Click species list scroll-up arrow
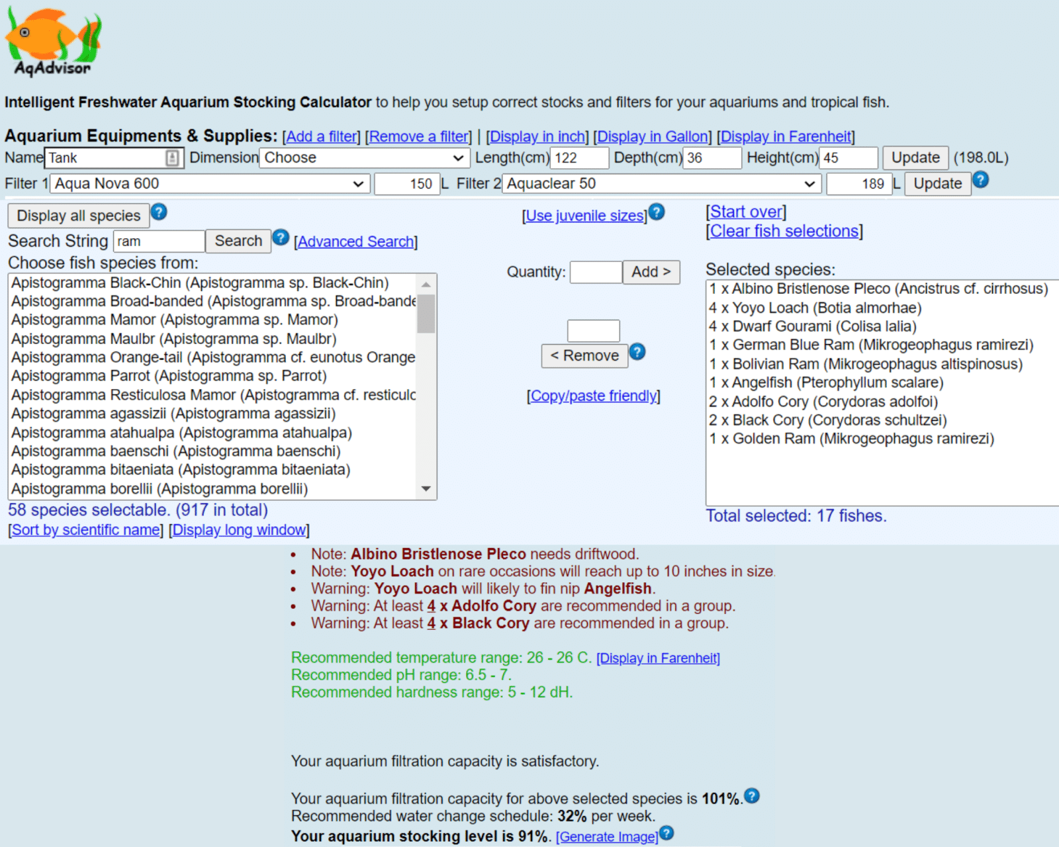 click(x=426, y=284)
